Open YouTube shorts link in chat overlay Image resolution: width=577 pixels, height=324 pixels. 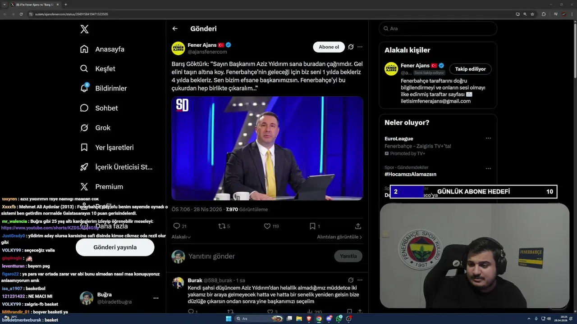click(50, 228)
